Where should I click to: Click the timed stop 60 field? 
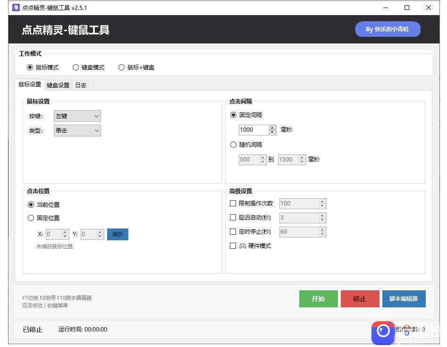pos(299,232)
